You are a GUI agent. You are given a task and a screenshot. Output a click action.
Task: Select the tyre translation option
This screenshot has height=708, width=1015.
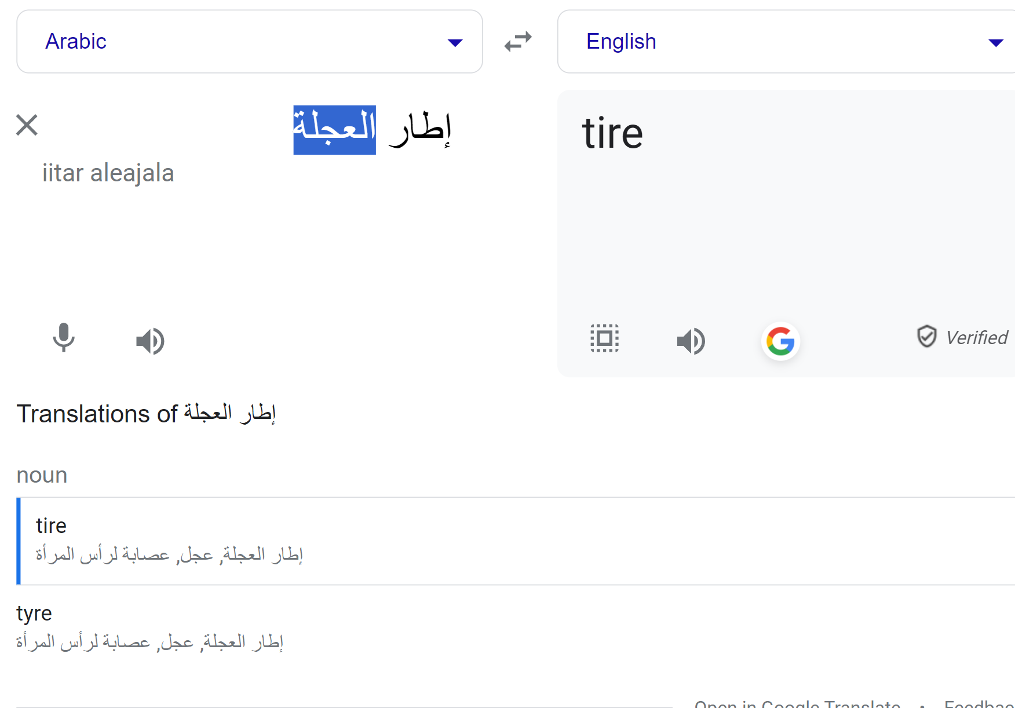(x=34, y=612)
